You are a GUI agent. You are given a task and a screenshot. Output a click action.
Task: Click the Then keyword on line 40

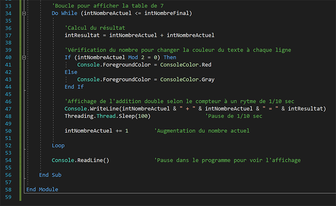pyautogui.click(x=170, y=57)
